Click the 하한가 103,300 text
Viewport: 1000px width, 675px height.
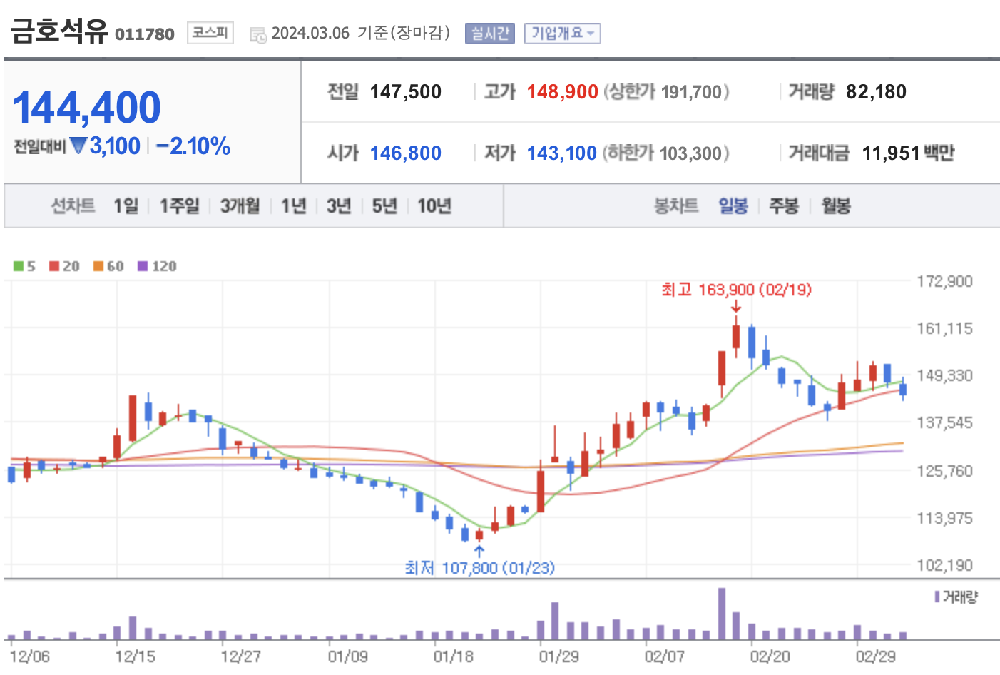pyautogui.click(x=666, y=153)
